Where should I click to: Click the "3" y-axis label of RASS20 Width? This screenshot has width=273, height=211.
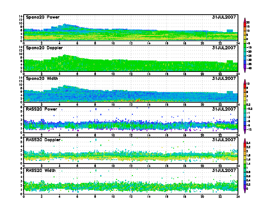click(x=21, y=181)
